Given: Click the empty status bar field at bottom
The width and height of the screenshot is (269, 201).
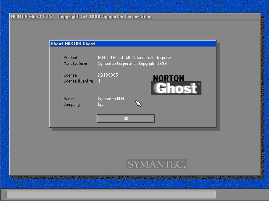Looking at the screenshot, I should coord(111,194).
